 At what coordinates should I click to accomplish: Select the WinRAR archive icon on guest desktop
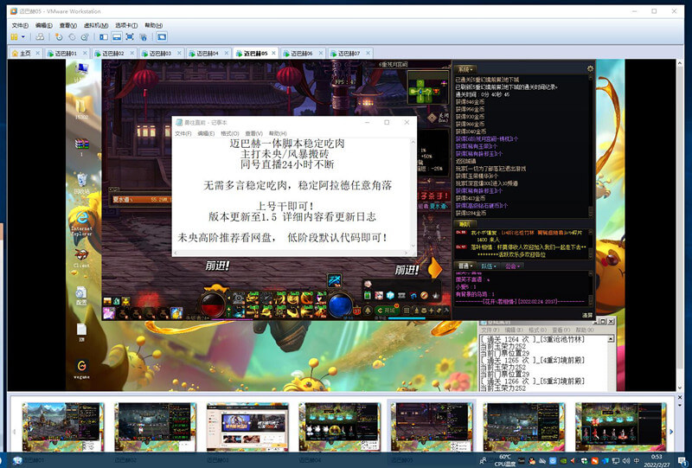(81, 147)
